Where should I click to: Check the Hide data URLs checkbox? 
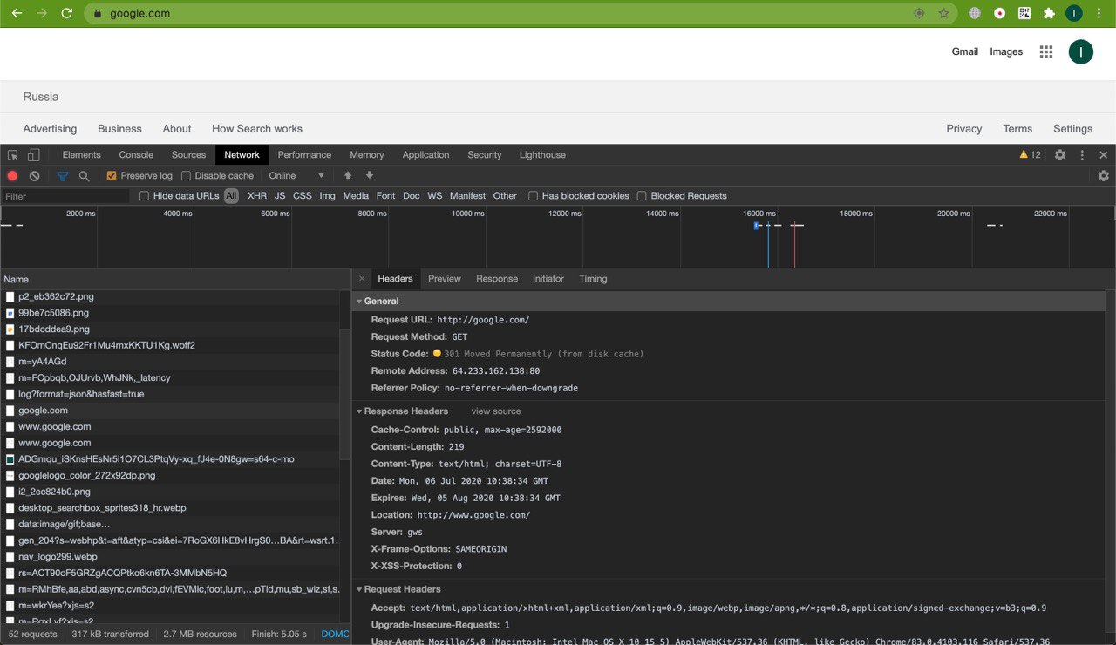tap(145, 196)
